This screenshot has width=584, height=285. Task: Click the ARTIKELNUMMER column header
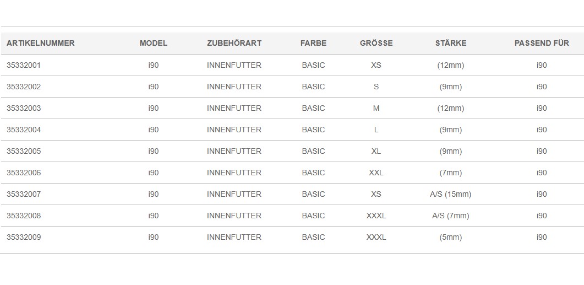point(41,43)
